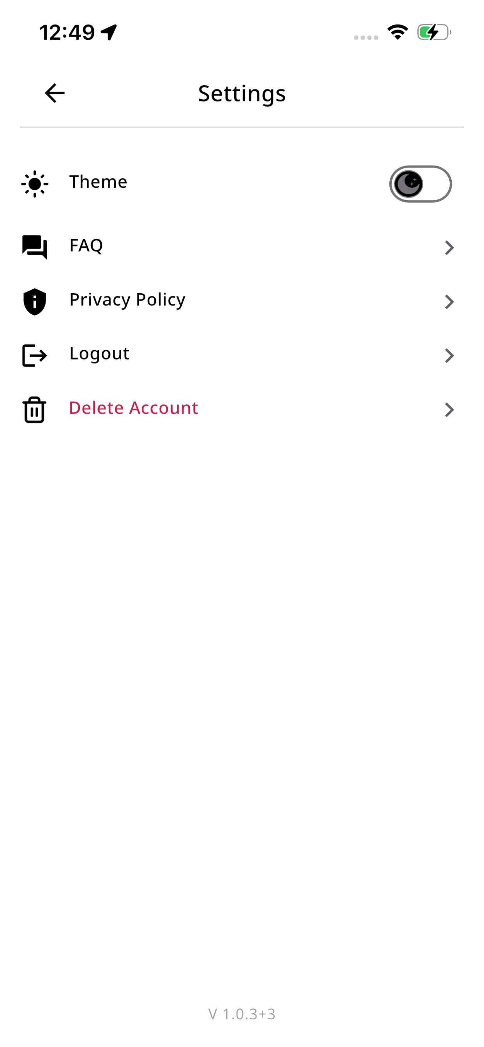Screen dimensions: 484x1047
Task: Tap the Logout text label
Action: [x=99, y=353]
